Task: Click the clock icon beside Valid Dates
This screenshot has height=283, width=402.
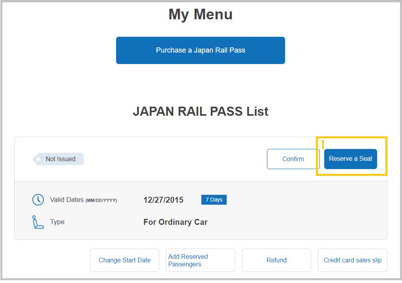Action: point(38,200)
